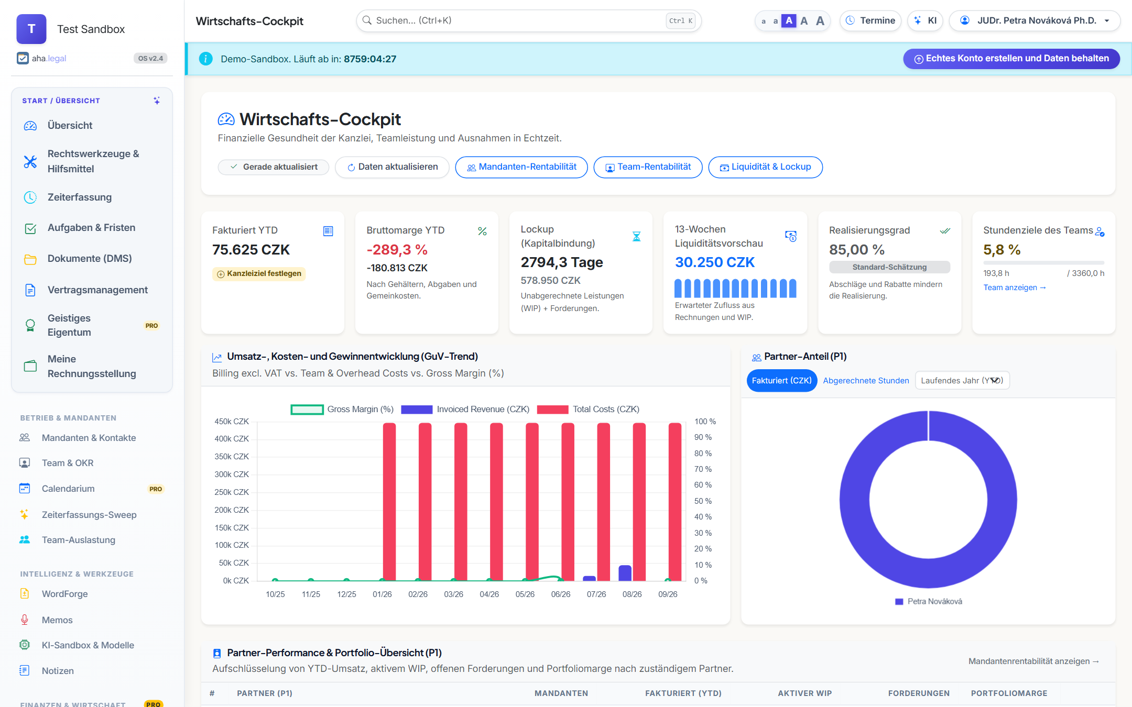Click the 'FAKTURIERT (YTD)' column header
The width and height of the screenshot is (1132, 707).
(683, 693)
